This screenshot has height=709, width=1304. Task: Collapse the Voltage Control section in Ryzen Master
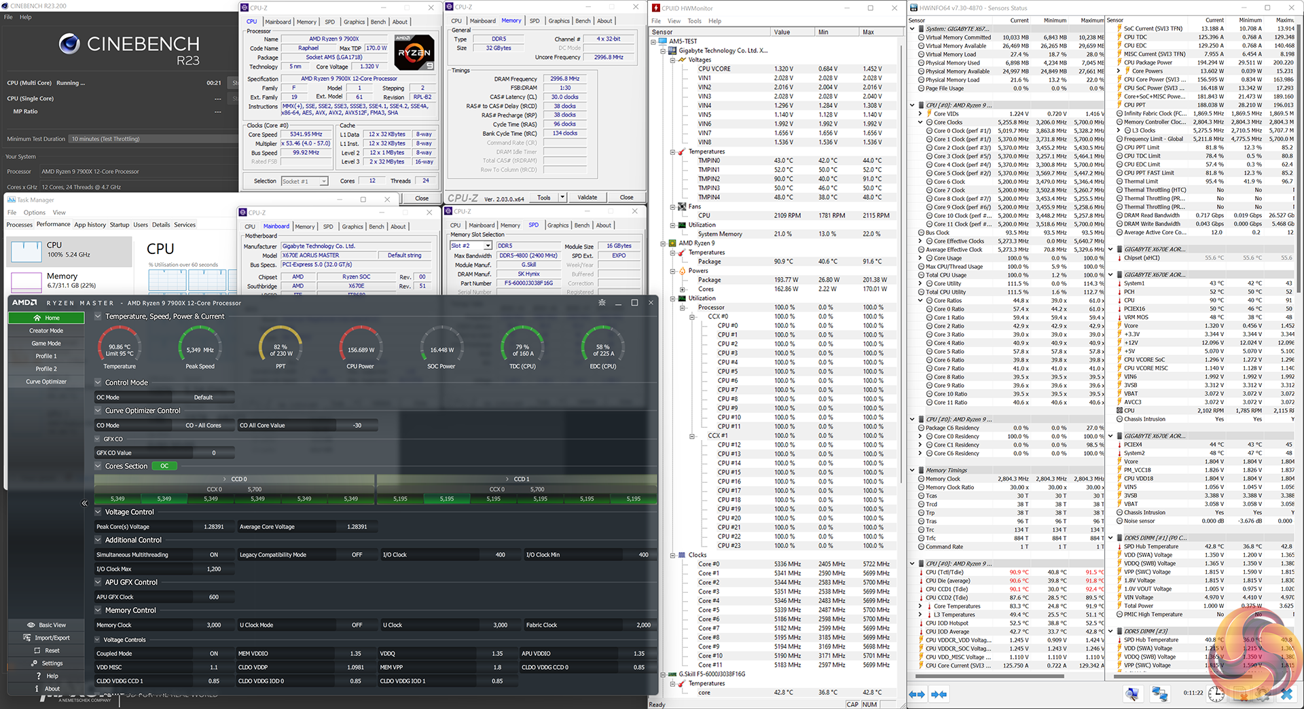(x=98, y=512)
